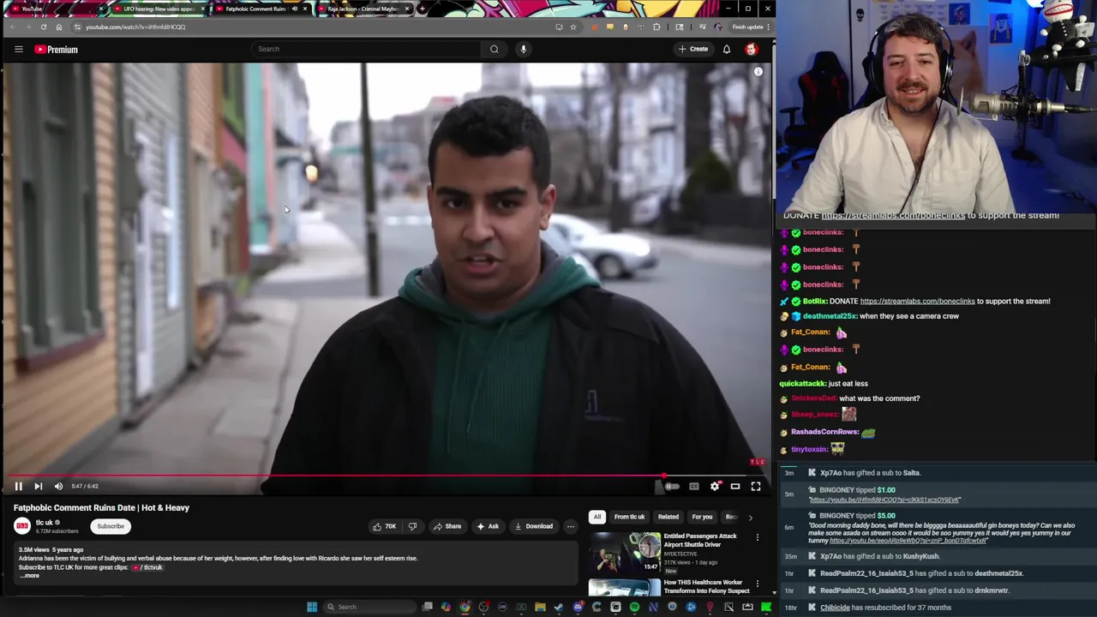The height and width of the screenshot is (617, 1097).
Task: Select the From tlc uk chip
Action: tap(629, 517)
